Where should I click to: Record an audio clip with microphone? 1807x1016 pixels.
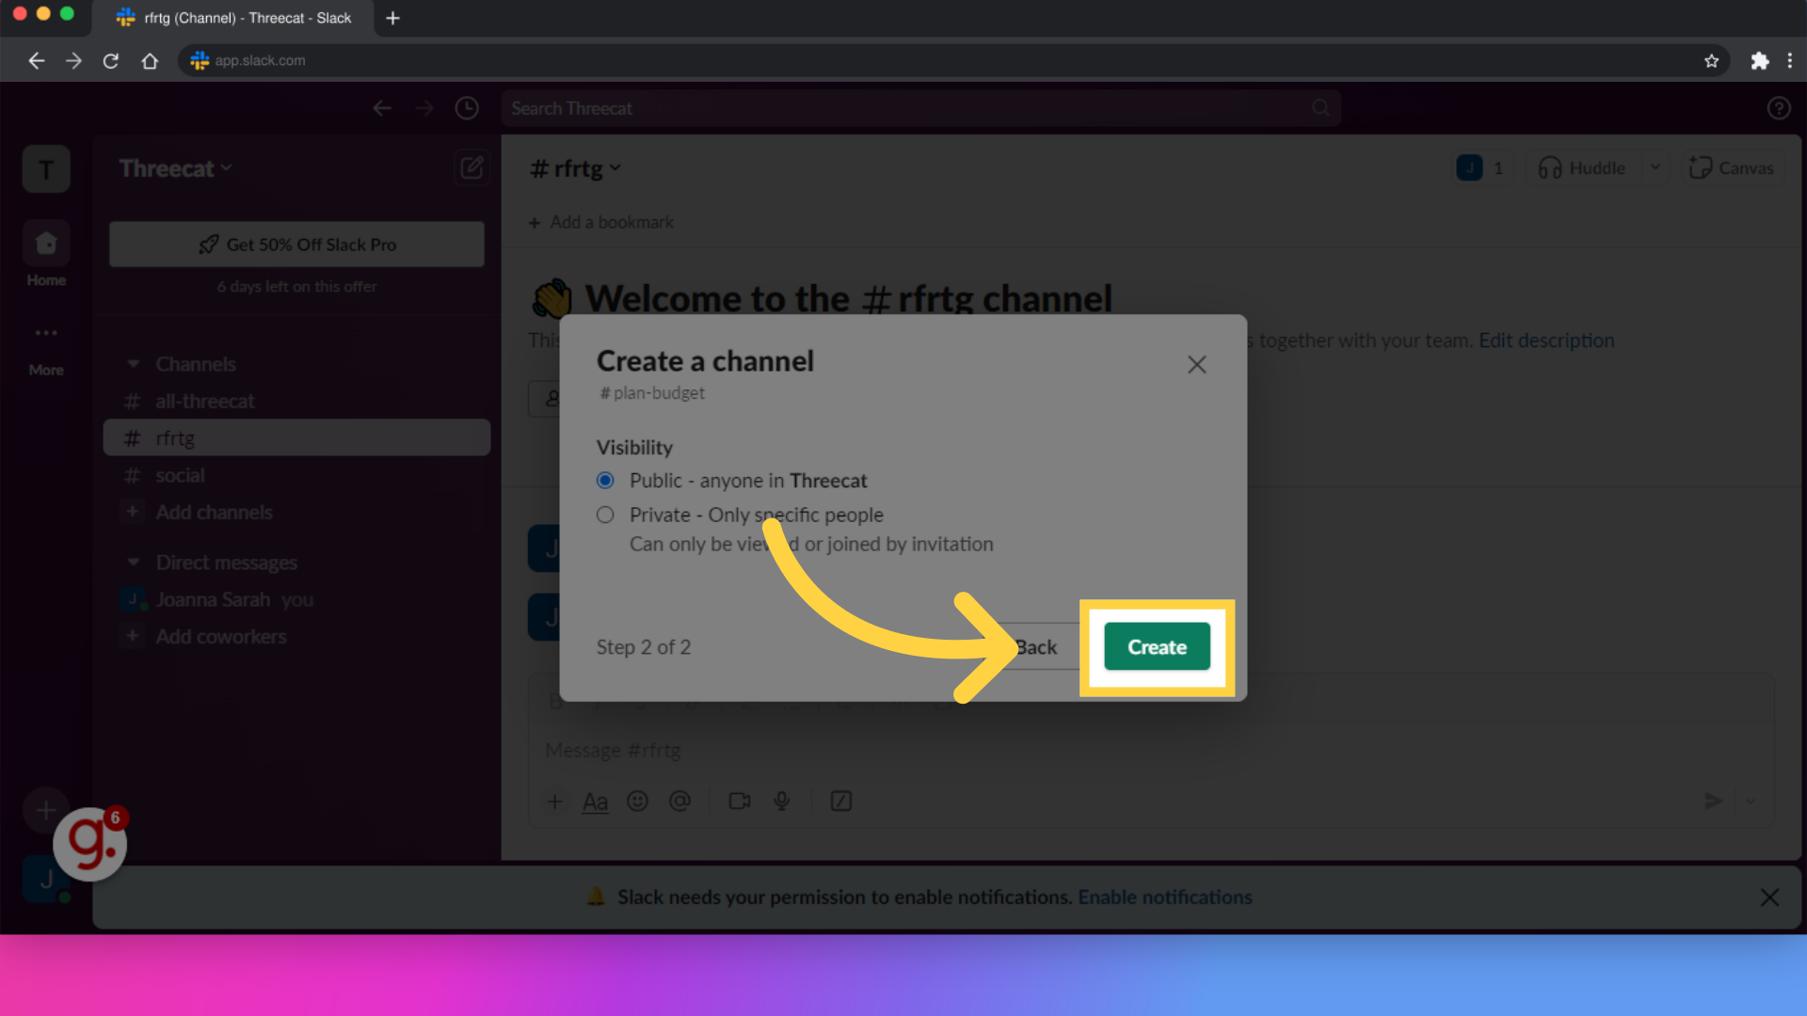pyautogui.click(x=781, y=802)
